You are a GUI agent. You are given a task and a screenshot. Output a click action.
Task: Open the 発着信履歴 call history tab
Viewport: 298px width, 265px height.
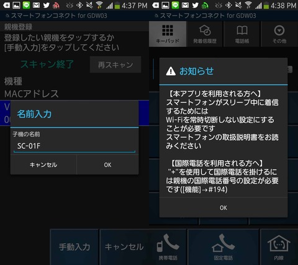coord(205,34)
